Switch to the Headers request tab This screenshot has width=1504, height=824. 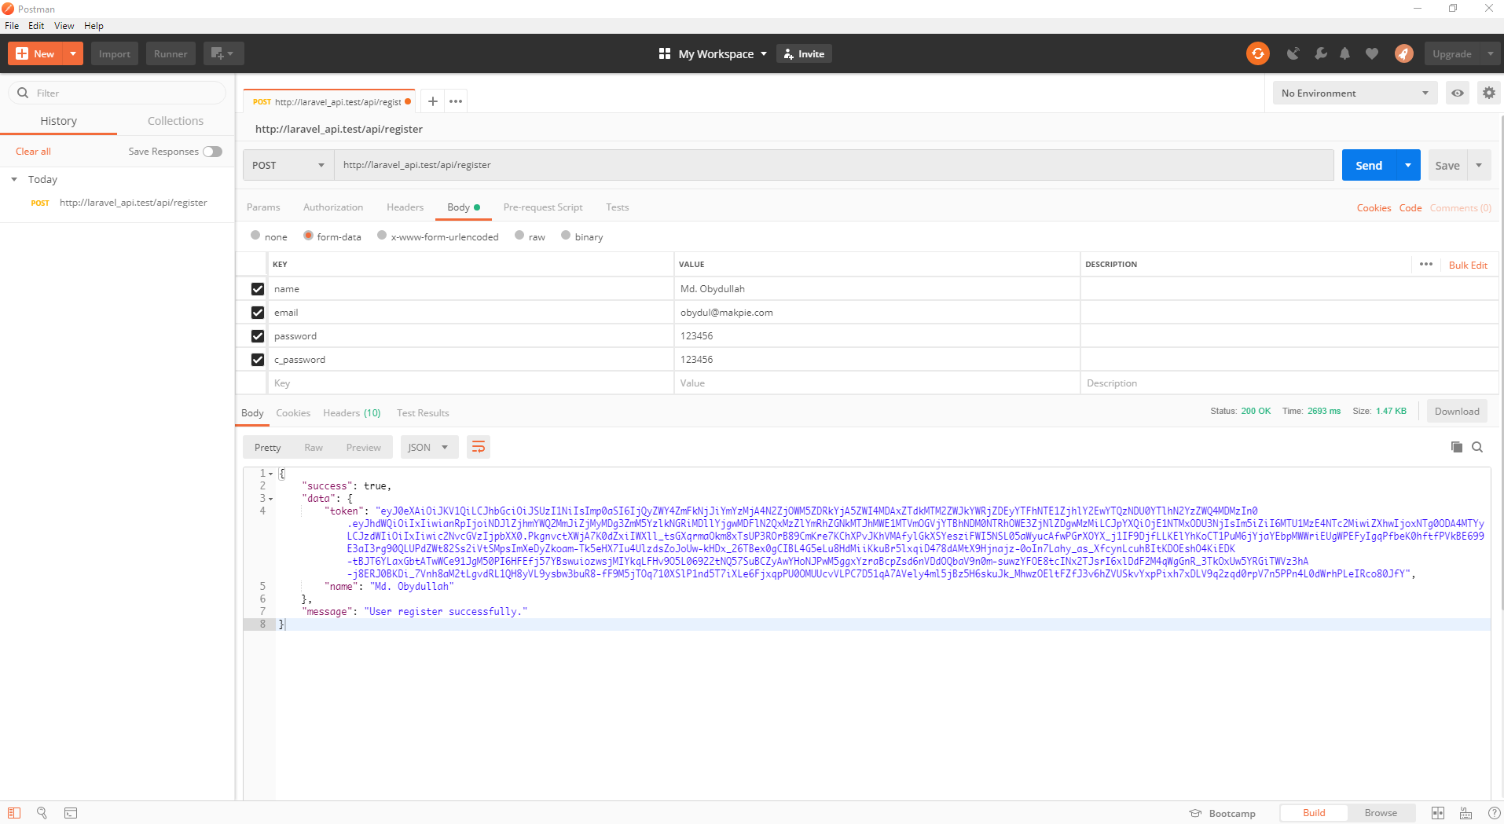click(x=405, y=207)
